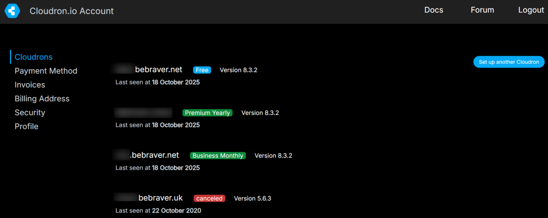Open Billing Address settings

pos(42,99)
